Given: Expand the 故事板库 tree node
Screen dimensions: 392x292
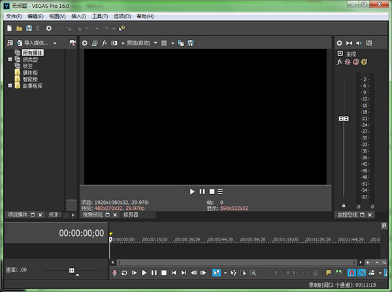Looking at the screenshot, I should (10, 85).
